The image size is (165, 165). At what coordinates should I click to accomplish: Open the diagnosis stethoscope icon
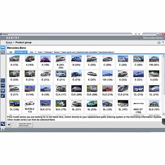pyautogui.click(x=3, y=81)
